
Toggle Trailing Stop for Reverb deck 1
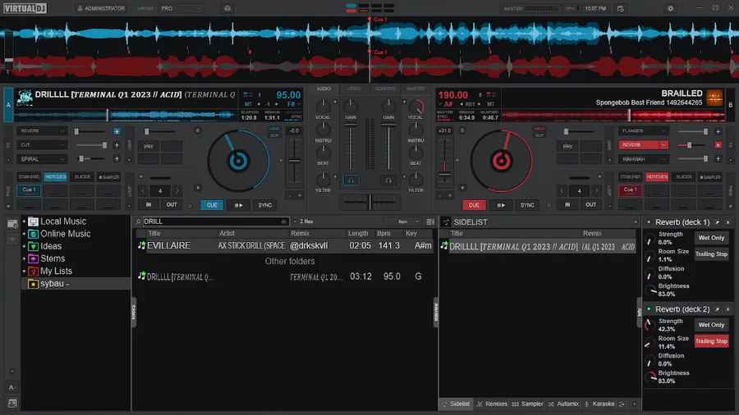pos(711,254)
